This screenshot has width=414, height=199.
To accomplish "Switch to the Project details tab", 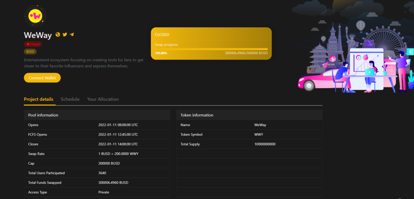I will 38,99.
